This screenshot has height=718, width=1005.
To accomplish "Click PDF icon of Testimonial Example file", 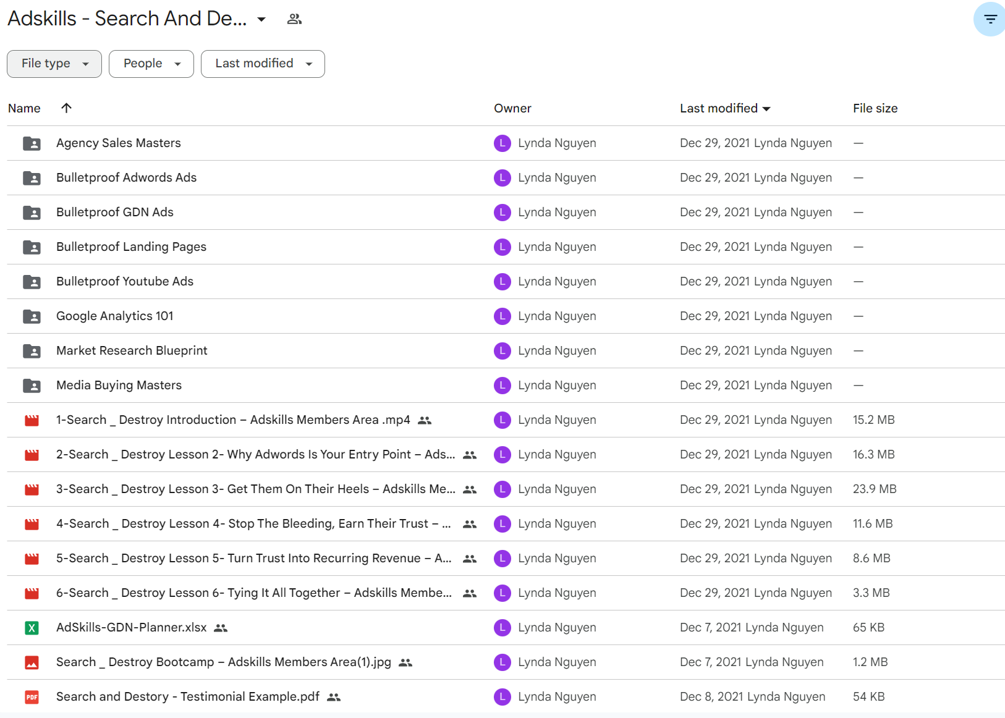I will pos(32,697).
